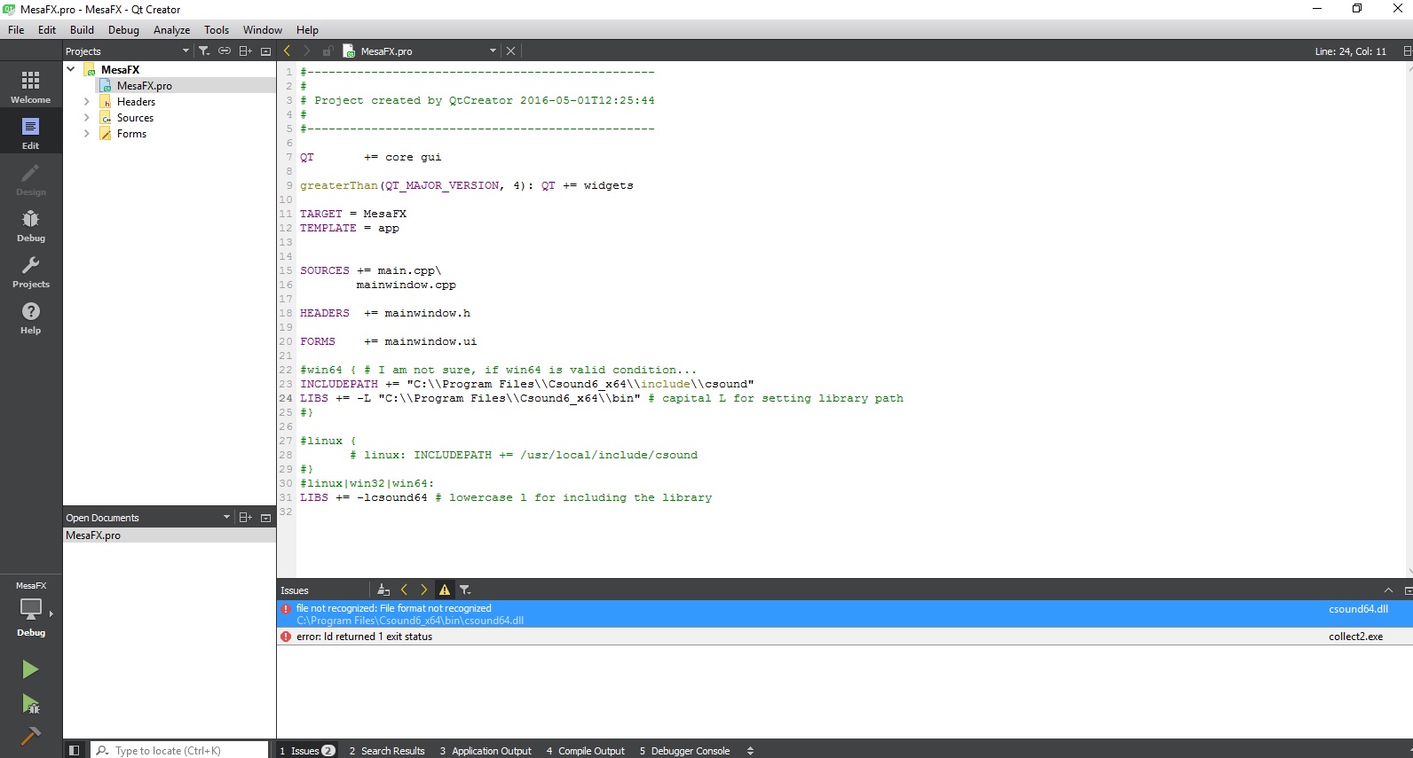The width and height of the screenshot is (1413, 758).
Task: Expand the Headers folder
Action: click(86, 102)
